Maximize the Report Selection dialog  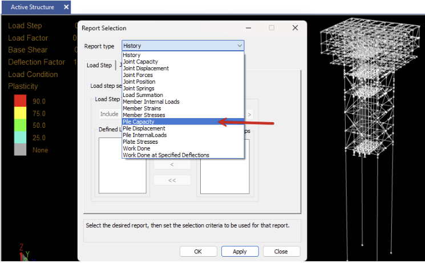point(272,27)
